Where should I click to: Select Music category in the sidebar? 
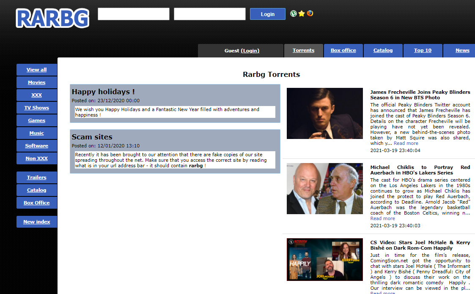[x=37, y=133]
